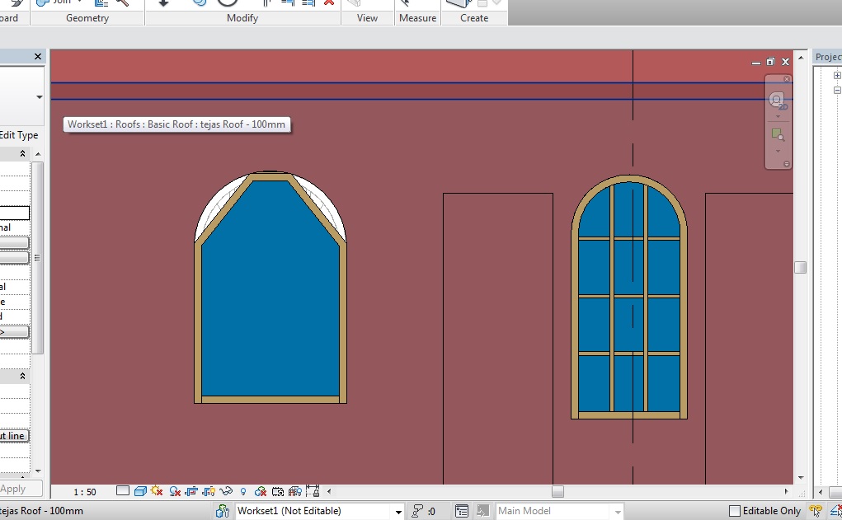The height and width of the screenshot is (520, 842).
Task: Open the Main Model dropdown
Action: (x=616, y=512)
